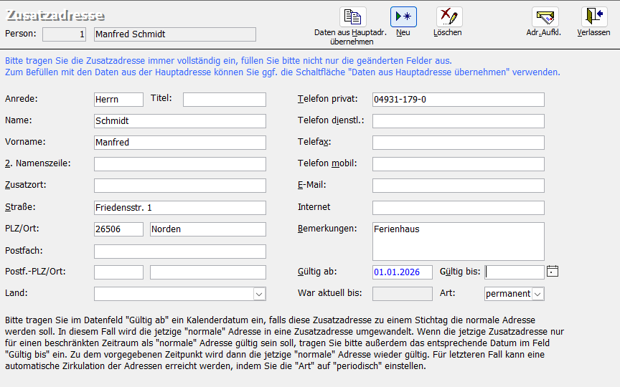Click the Verlassen exit icon
Image resolution: width=620 pixels, height=387 pixels.
pyautogui.click(x=593, y=17)
